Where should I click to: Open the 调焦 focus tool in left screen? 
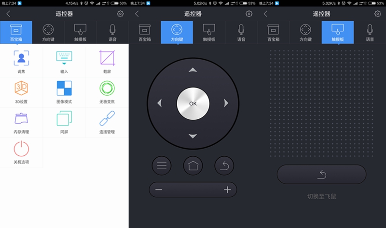(21, 62)
